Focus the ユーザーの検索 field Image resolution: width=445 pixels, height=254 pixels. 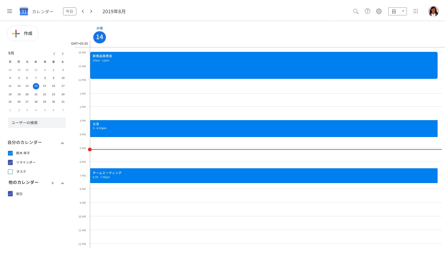tap(37, 123)
